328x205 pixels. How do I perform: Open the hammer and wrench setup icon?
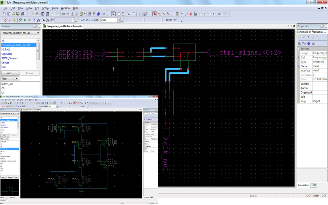click(20, 20)
